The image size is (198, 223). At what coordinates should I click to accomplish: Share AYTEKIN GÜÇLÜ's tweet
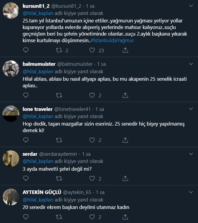(x=125, y=217)
